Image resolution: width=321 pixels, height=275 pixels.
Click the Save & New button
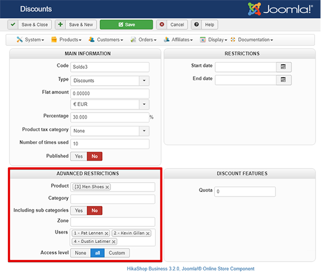pos(76,25)
